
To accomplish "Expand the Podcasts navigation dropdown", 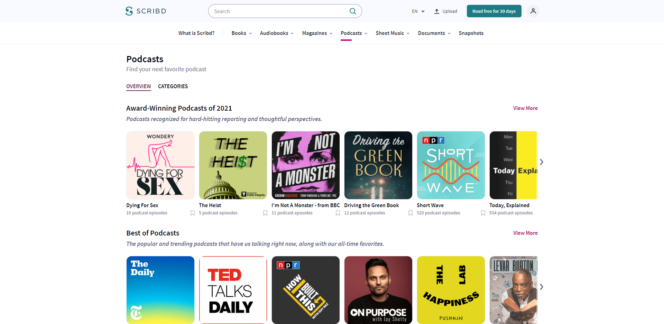I will click(354, 33).
